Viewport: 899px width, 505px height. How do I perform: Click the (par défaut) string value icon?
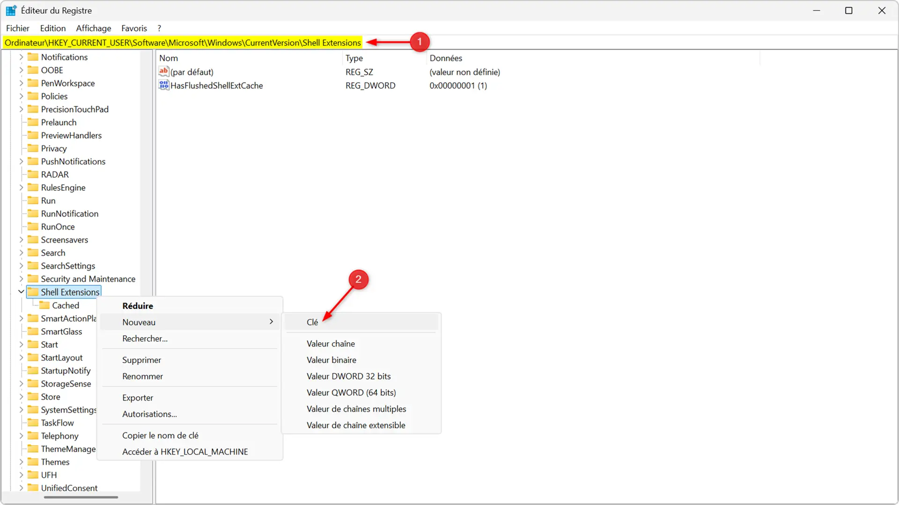tap(163, 72)
